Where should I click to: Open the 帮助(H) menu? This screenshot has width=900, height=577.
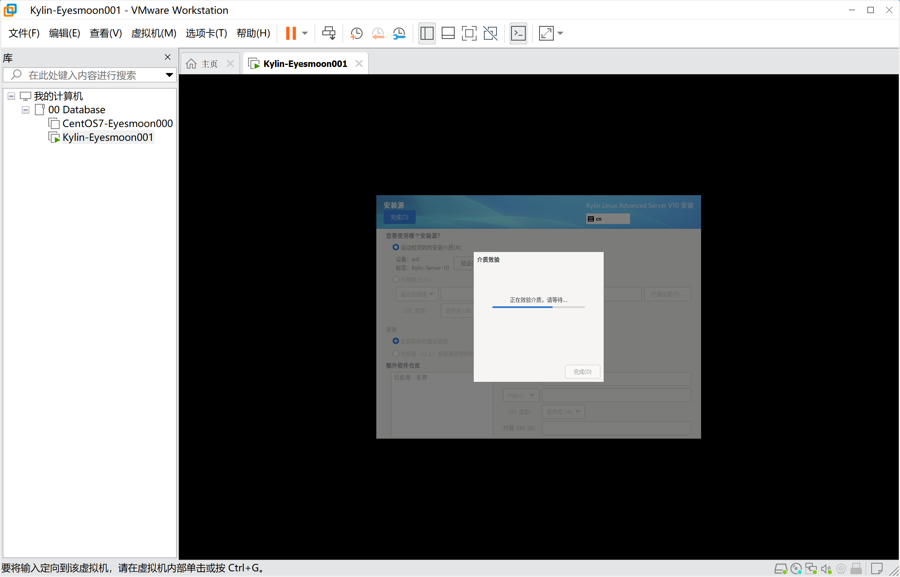pos(253,33)
